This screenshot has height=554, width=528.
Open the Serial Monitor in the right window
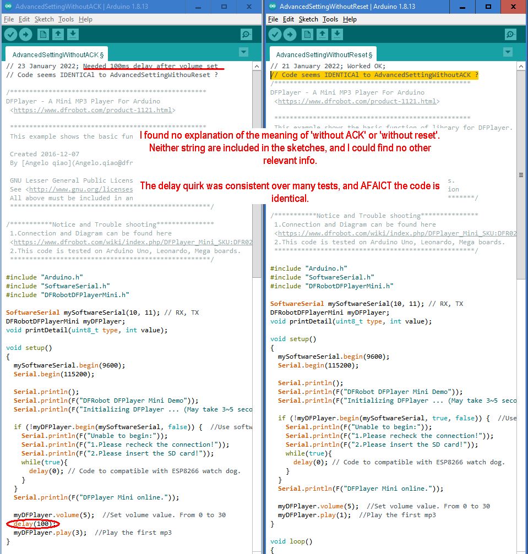510,34
